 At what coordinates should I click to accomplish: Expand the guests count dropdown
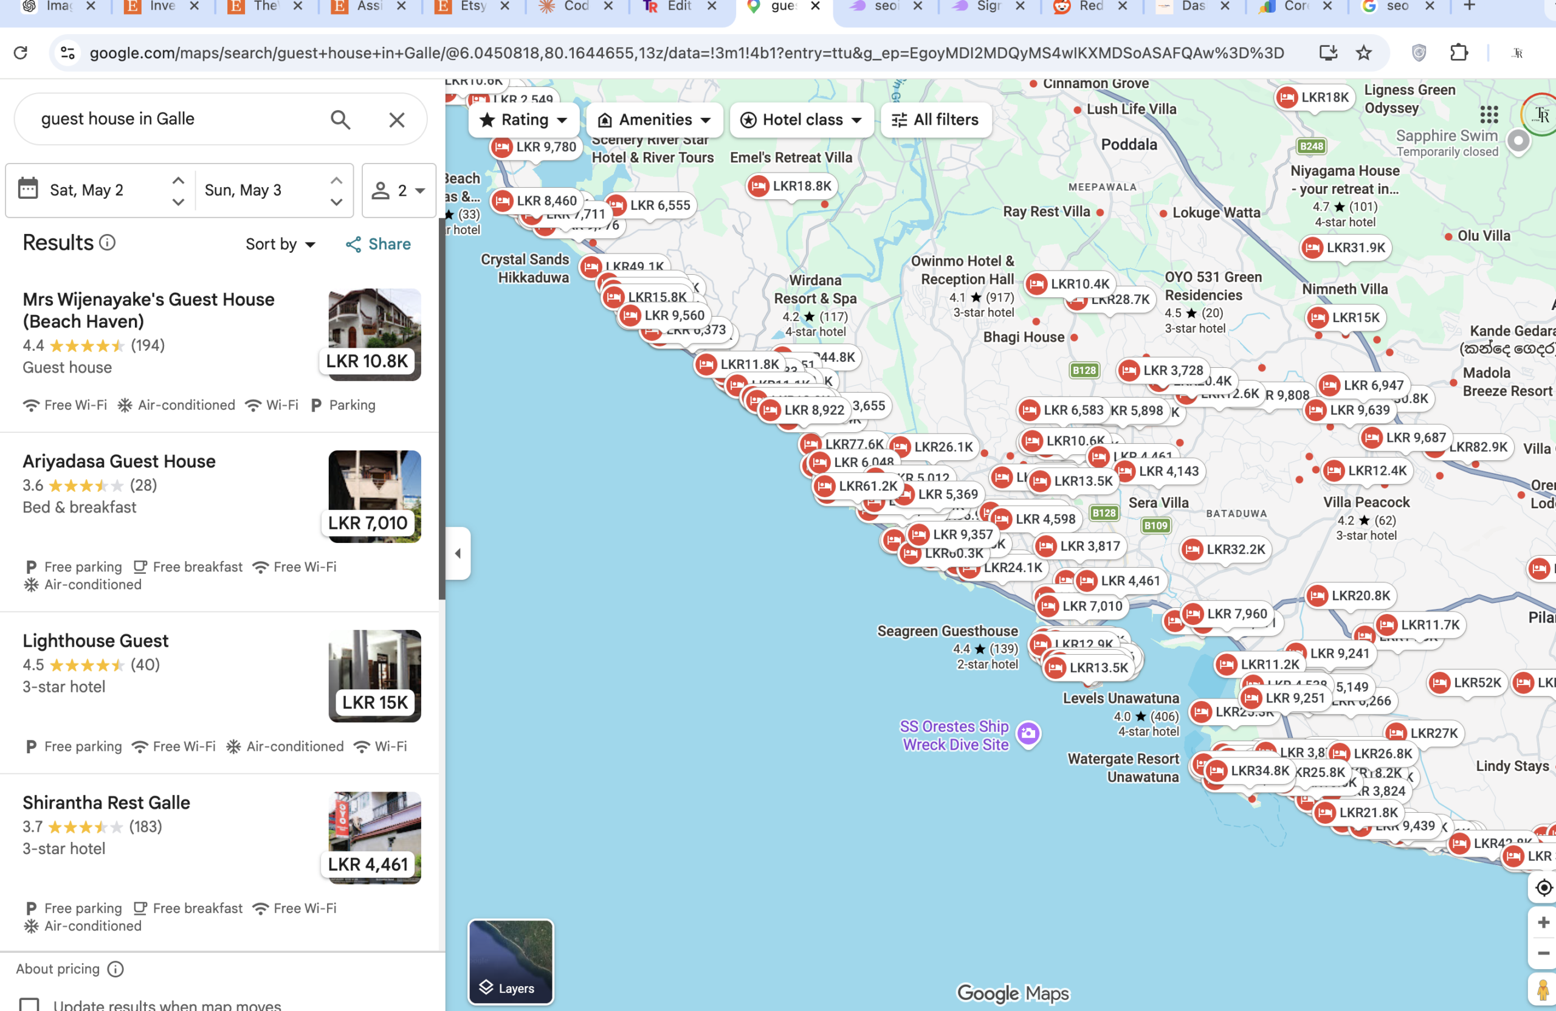[x=399, y=190]
